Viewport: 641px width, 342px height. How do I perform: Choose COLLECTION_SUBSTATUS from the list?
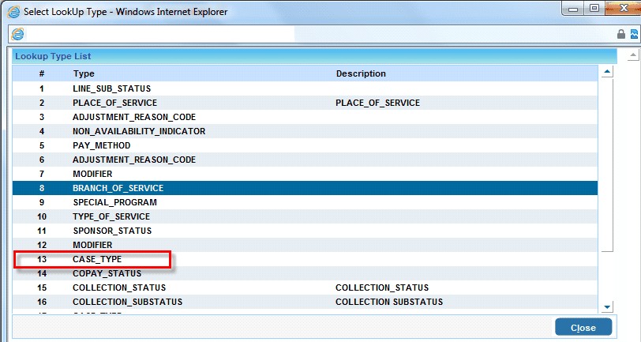(127, 302)
